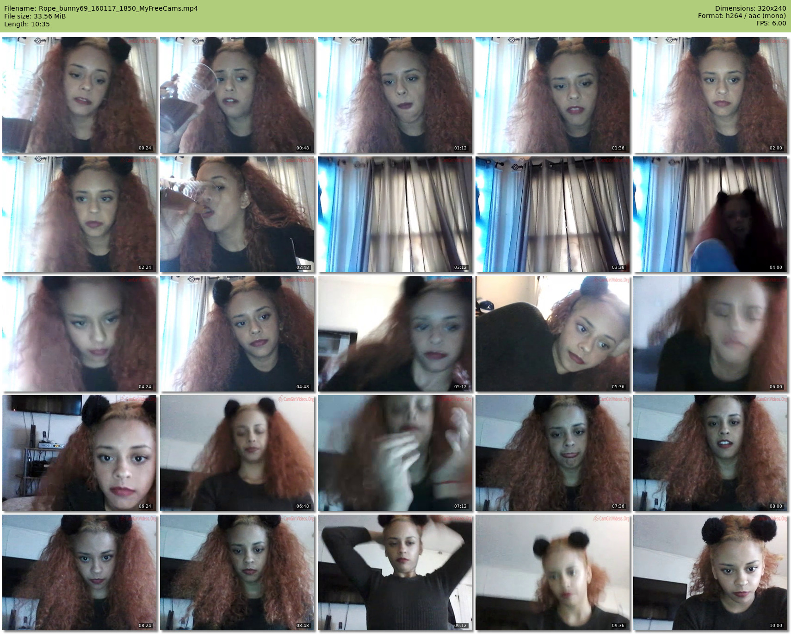Open the frame at 05:36

[x=553, y=334]
